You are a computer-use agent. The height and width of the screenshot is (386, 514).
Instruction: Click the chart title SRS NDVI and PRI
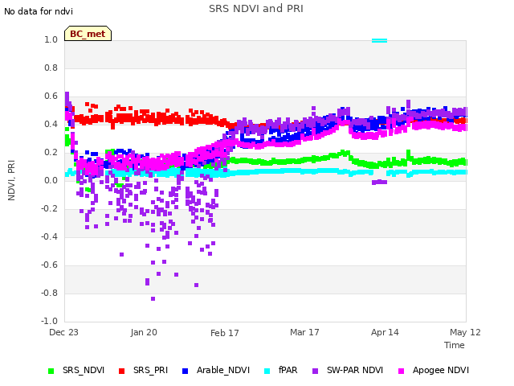point(256,9)
